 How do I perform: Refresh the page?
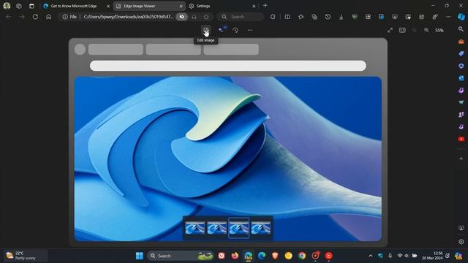(35, 17)
